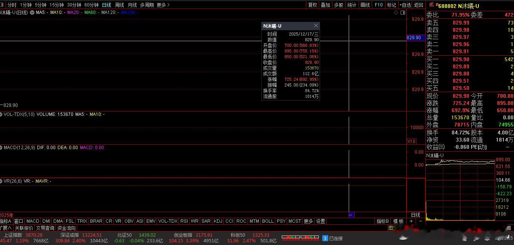Open 资金流向 tab
This screenshot has height=245, width=514.
pyautogui.click(x=67, y=228)
